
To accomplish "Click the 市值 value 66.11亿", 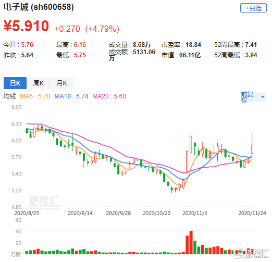I will pos(190,55).
